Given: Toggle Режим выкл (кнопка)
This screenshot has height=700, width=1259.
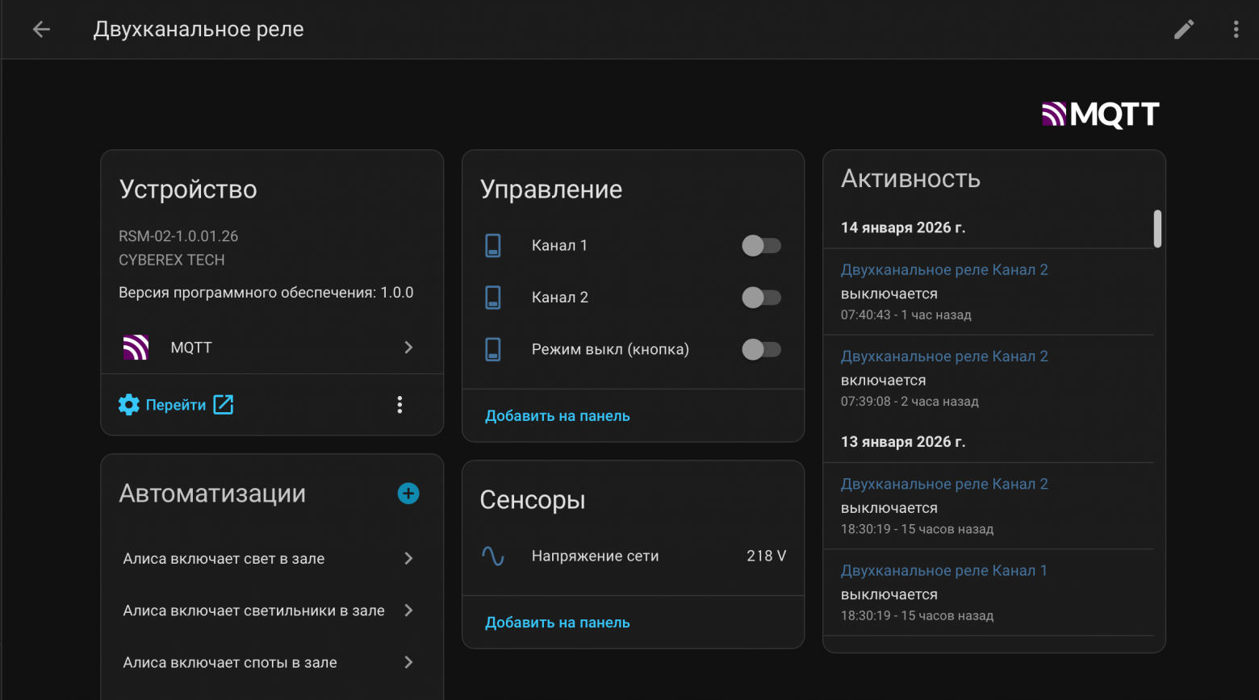Looking at the screenshot, I should (761, 349).
